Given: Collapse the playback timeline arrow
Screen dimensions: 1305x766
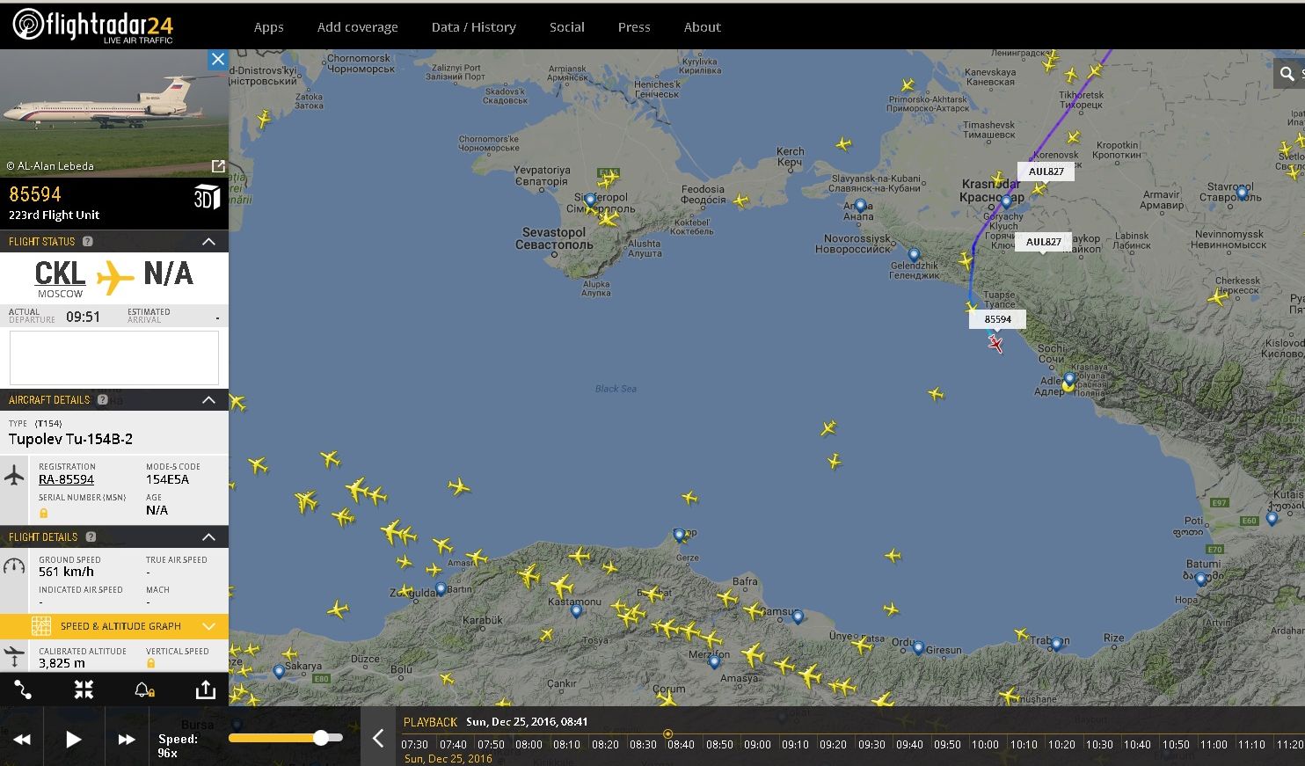Looking at the screenshot, I should 378,738.
